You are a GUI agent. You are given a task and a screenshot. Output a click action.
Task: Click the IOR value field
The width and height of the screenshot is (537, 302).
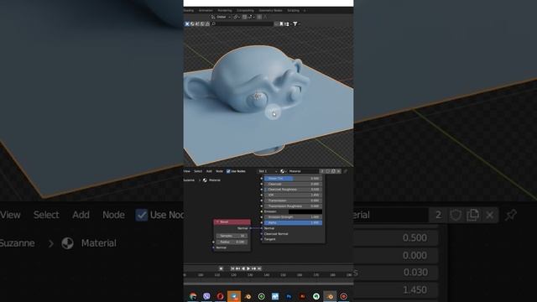click(293, 195)
